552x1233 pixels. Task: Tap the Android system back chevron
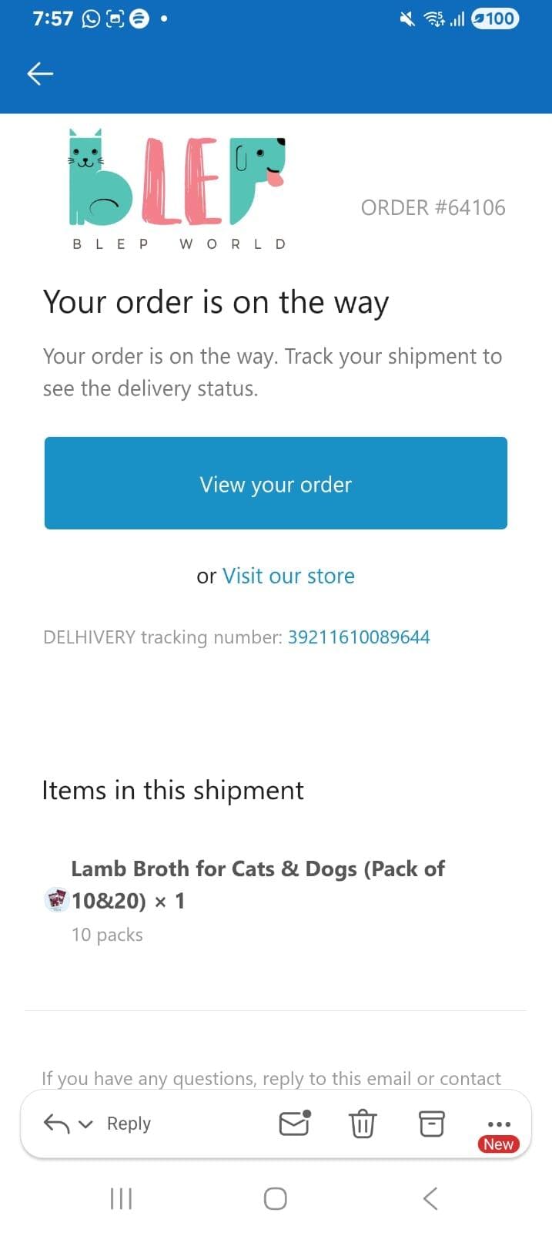pyautogui.click(x=430, y=1198)
